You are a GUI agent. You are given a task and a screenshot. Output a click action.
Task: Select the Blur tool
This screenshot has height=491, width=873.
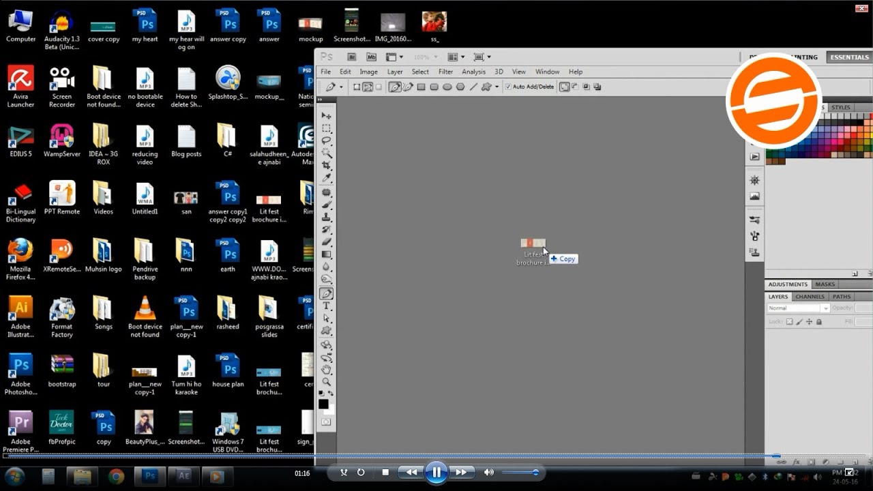tap(326, 266)
